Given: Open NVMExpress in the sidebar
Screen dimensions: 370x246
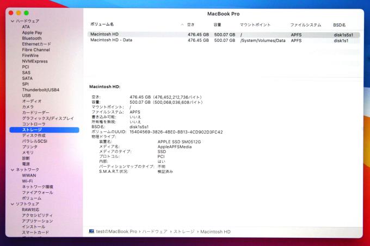Looking at the screenshot, I should (35, 61).
